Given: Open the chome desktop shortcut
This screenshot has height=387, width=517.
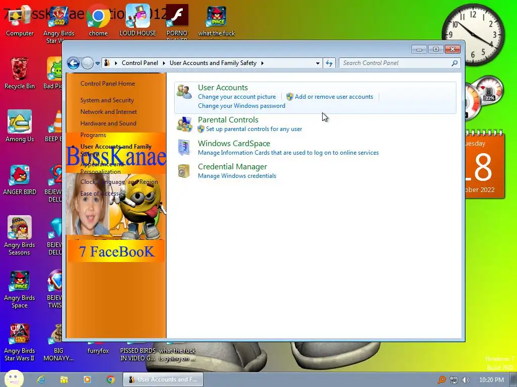Looking at the screenshot, I should click(x=98, y=21).
